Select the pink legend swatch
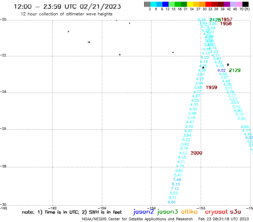The height and width of the screenshot is (222, 253). point(239,4)
